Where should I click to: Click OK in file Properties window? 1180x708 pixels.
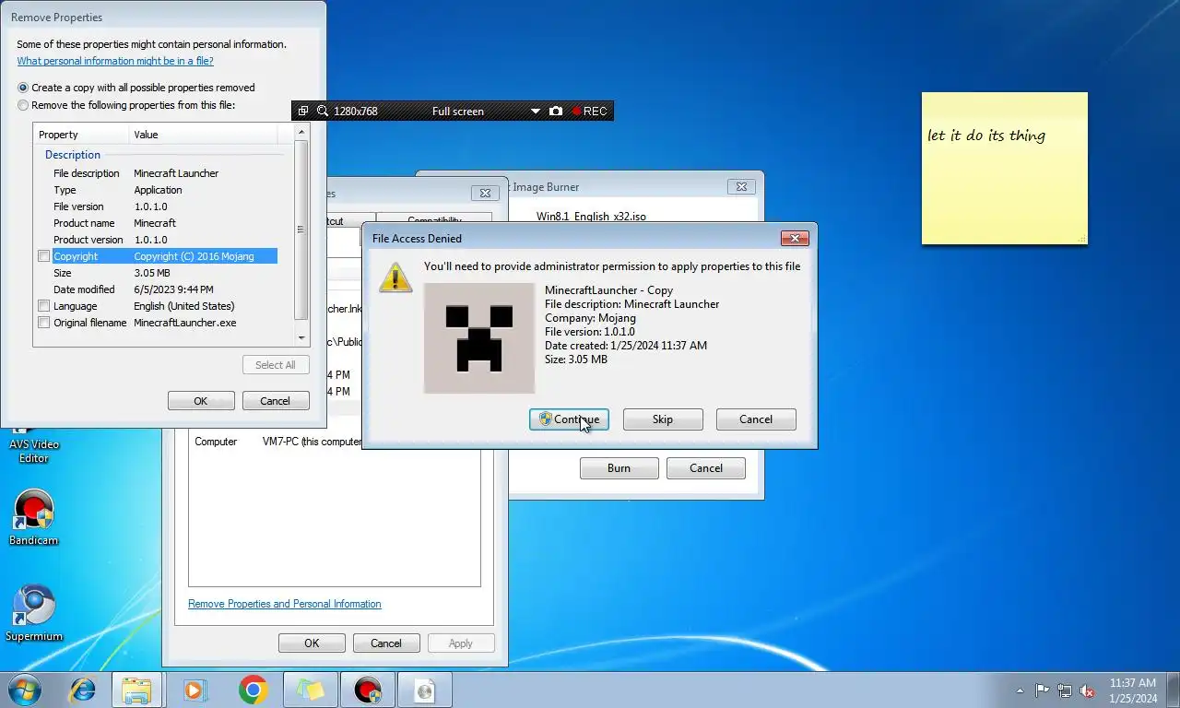point(312,643)
